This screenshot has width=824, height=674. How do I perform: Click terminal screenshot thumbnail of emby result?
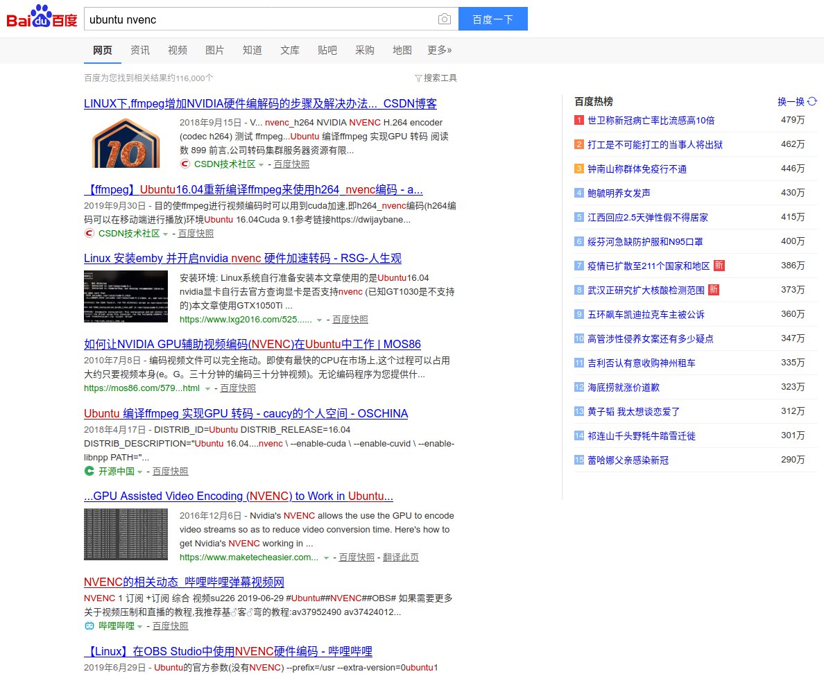point(126,296)
